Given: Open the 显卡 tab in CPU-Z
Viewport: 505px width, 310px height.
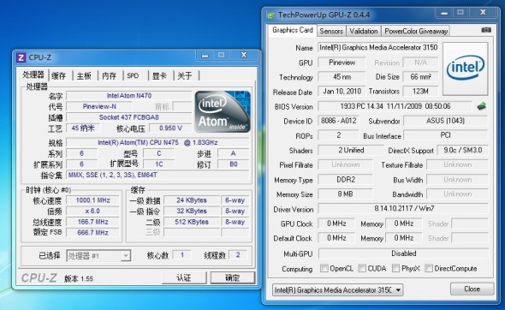Looking at the screenshot, I should click(159, 75).
